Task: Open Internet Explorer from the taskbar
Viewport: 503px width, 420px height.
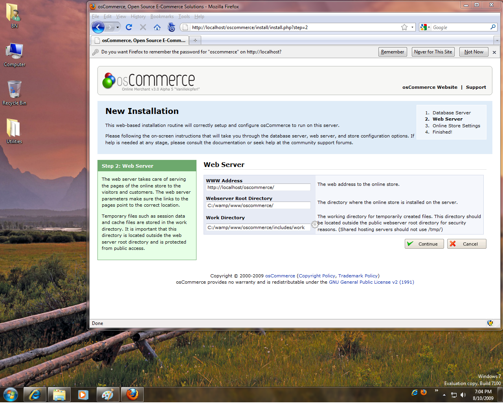Action: coord(35,394)
